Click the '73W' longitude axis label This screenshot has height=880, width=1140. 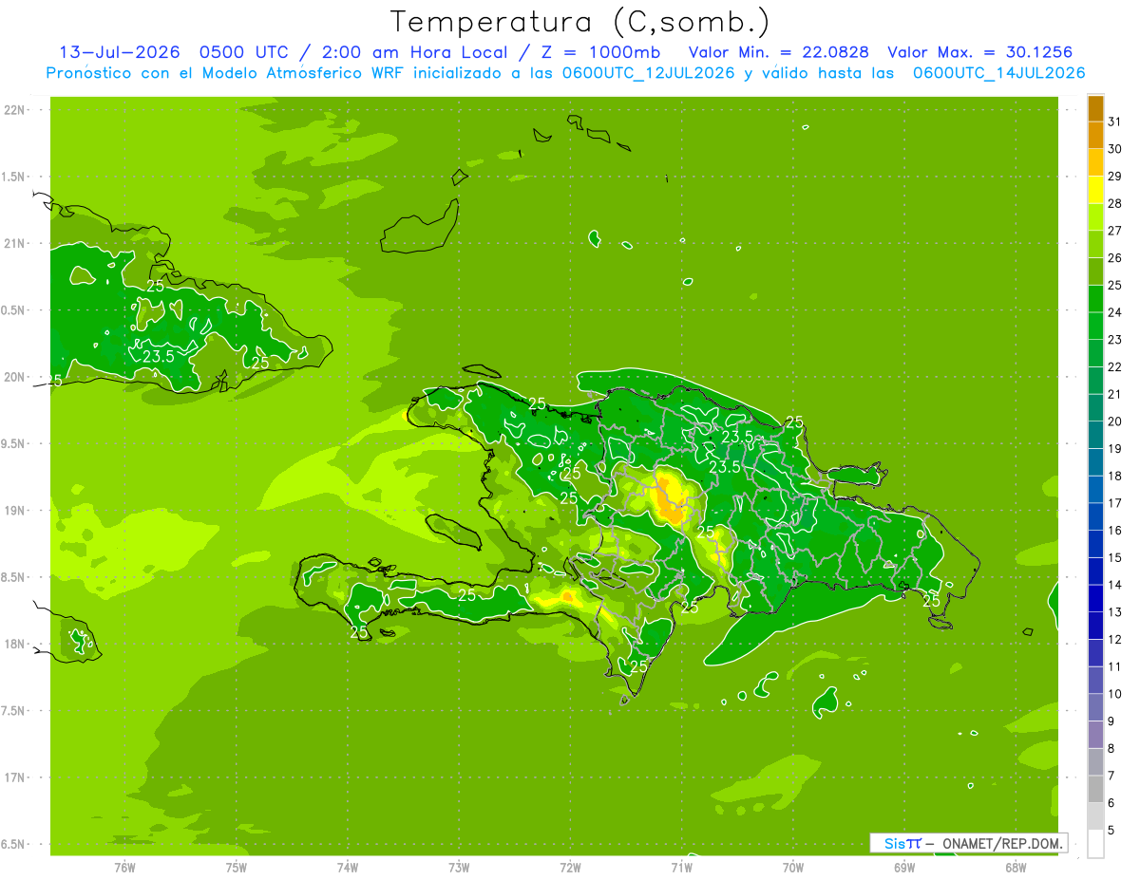(459, 867)
